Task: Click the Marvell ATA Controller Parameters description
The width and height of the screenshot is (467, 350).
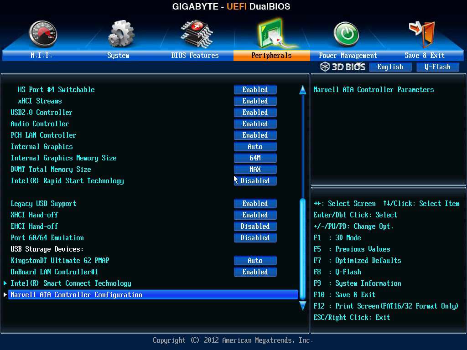Action: [374, 90]
